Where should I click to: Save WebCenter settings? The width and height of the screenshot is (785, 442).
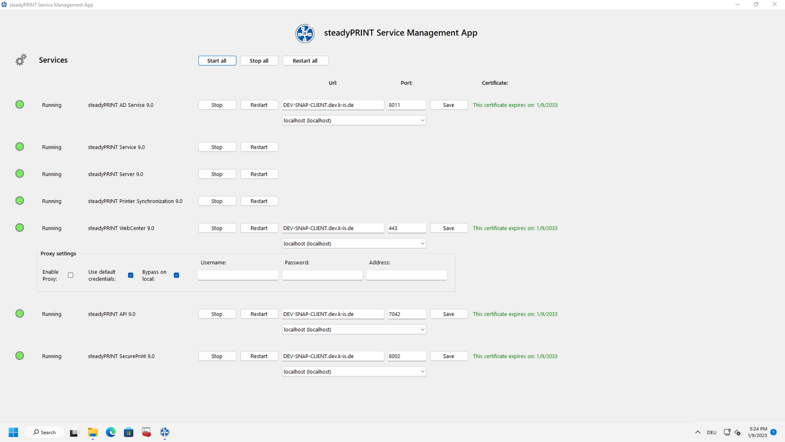pos(449,228)
